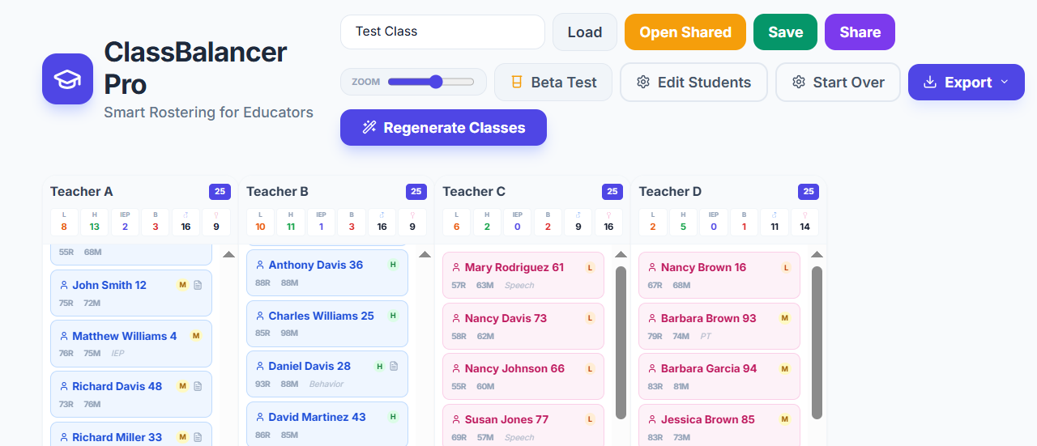Click the L badge on Nancy Davis 73
The width and height of the screenshot is (1037, 446).
tap(590, 318)
